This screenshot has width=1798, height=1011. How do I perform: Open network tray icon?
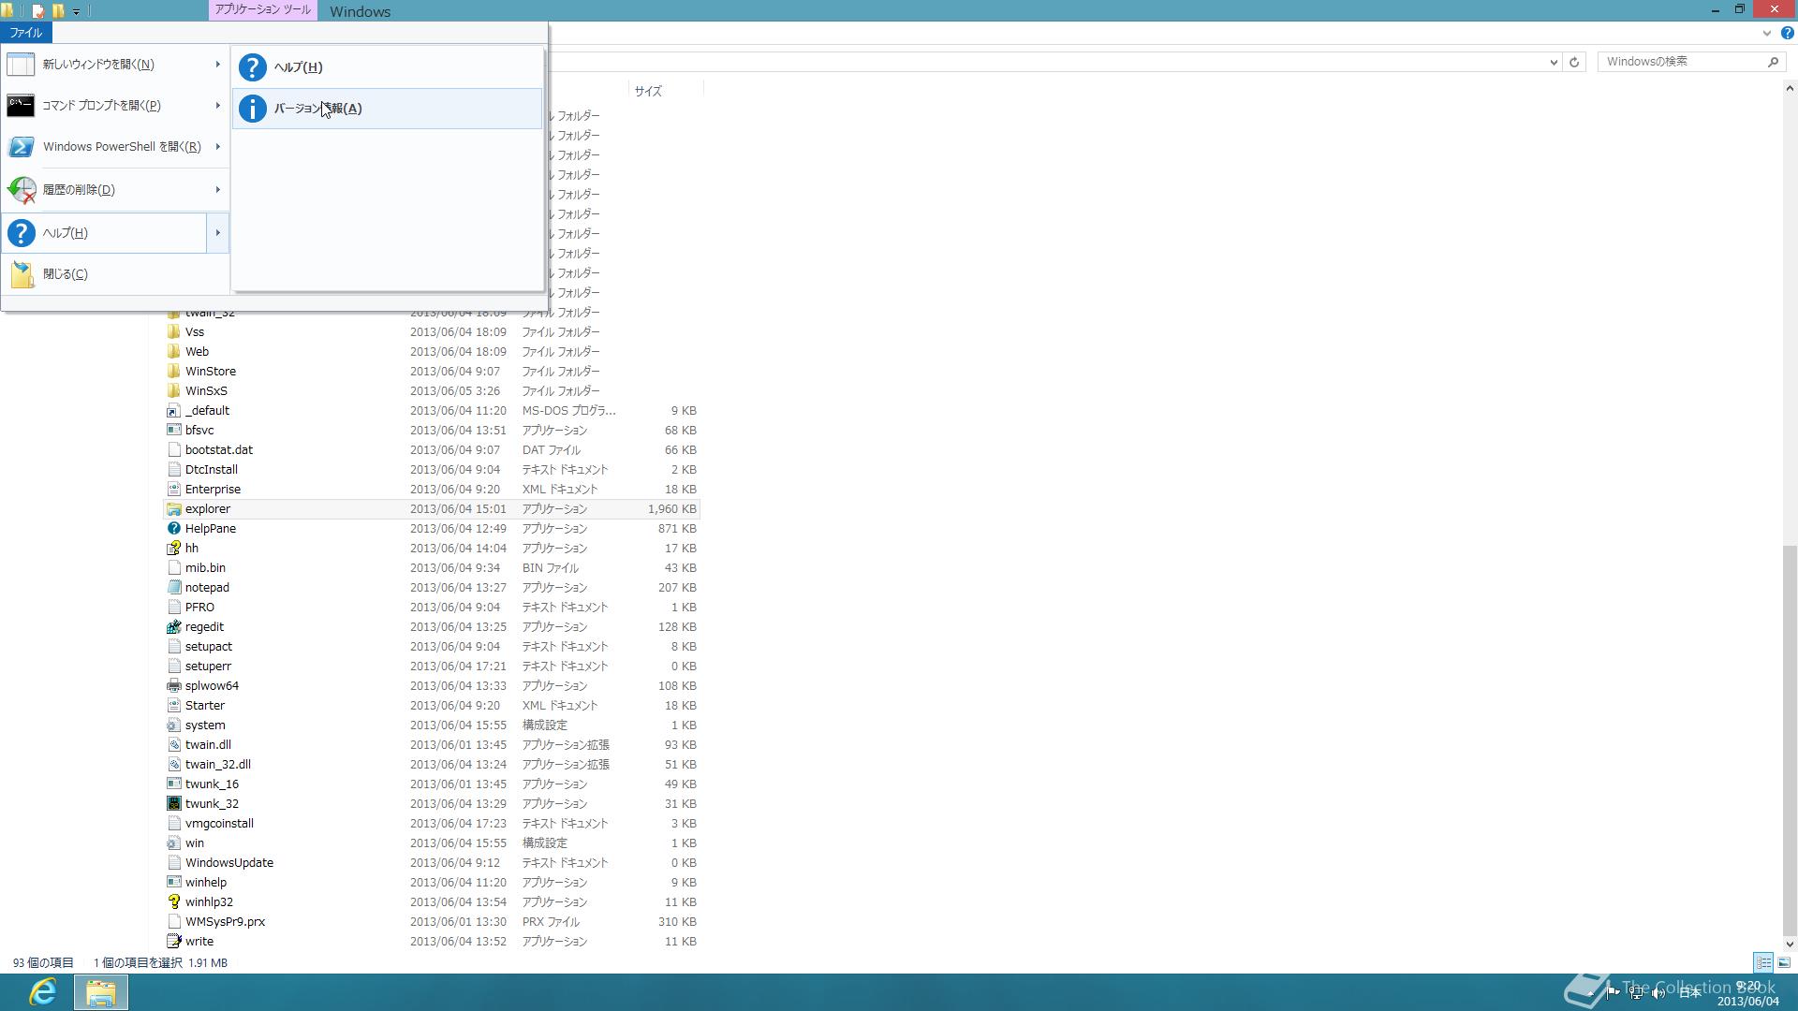(1635, 992)
